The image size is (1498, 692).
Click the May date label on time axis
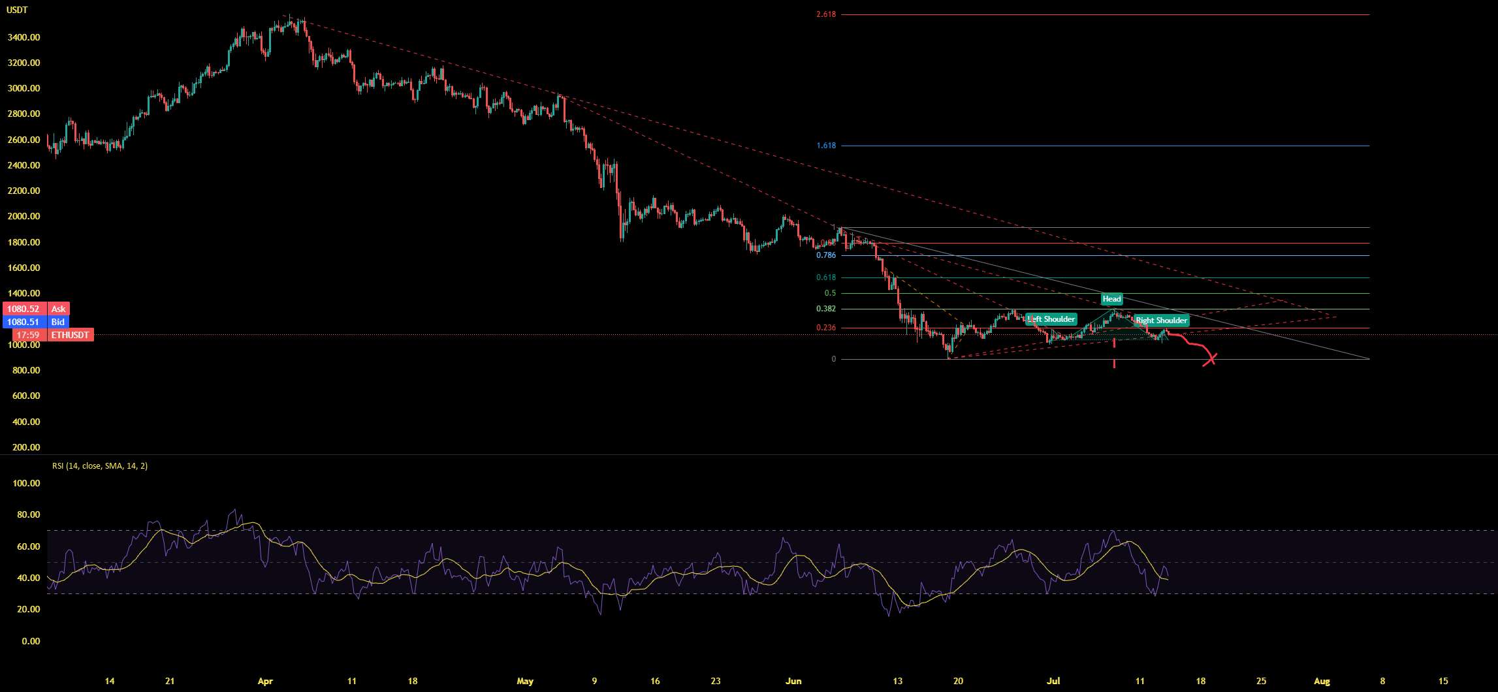point(525,682)
